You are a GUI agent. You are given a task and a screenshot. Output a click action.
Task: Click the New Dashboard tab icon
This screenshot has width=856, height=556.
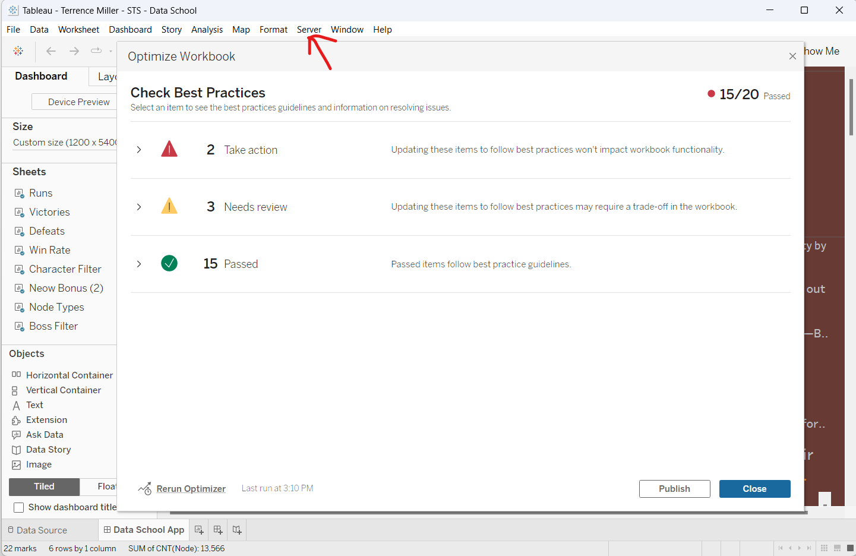click(x=218, y=530)
